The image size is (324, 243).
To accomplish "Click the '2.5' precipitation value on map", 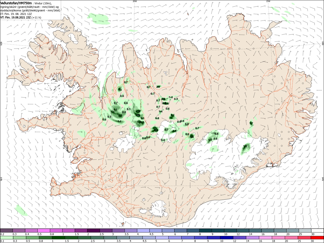I will 163,99.
